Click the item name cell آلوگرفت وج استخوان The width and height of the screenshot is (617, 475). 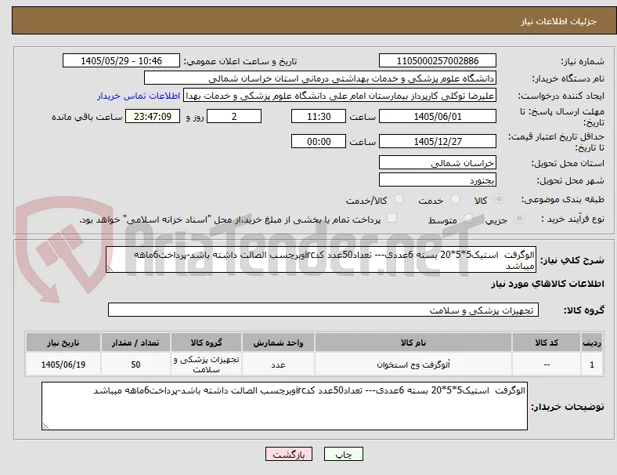(413, 364)
